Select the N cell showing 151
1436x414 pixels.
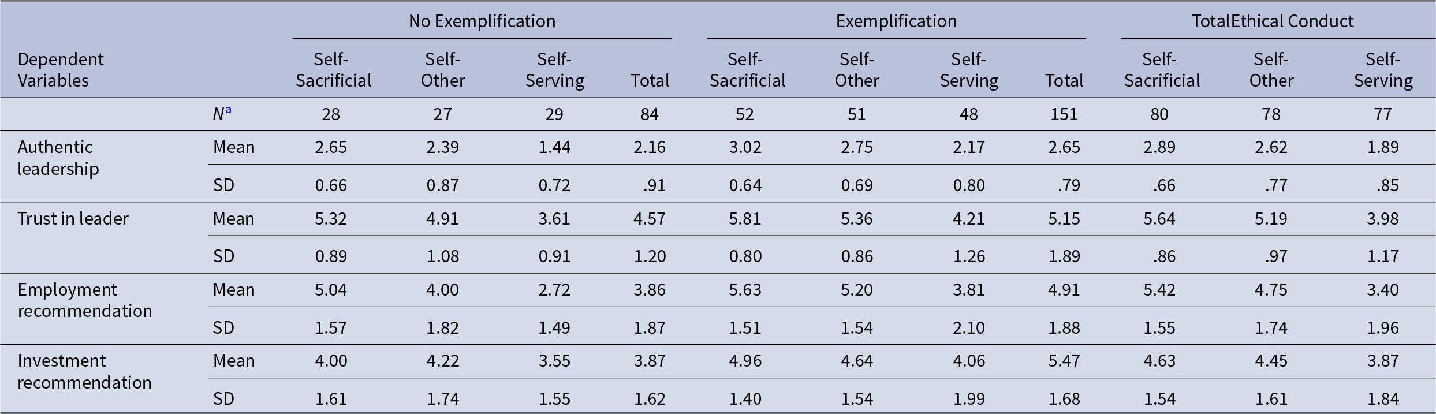(x=1064, y=114)
